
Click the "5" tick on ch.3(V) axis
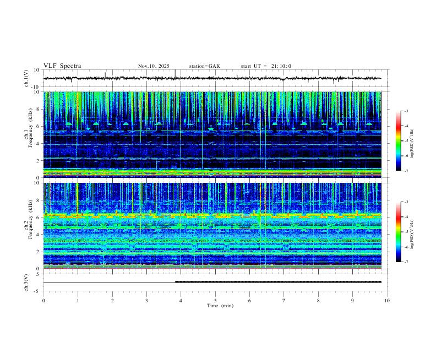(x=39, y=274)
